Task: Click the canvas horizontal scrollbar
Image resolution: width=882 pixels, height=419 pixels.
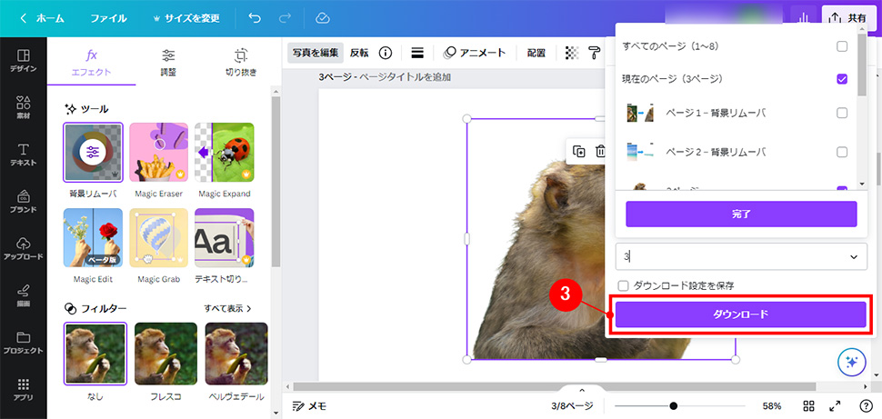Action: coord(554,387)
